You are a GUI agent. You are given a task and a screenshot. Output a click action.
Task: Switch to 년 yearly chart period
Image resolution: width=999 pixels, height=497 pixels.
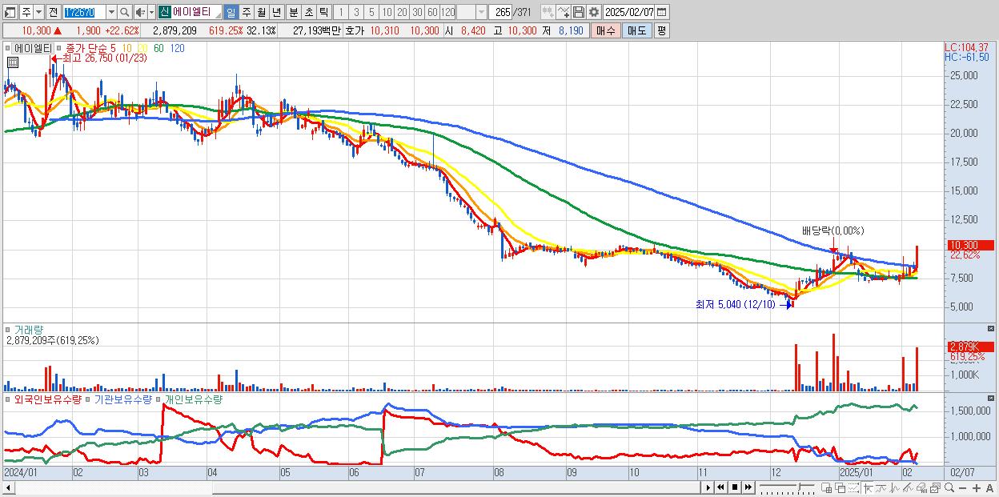[x=276, y=12]
